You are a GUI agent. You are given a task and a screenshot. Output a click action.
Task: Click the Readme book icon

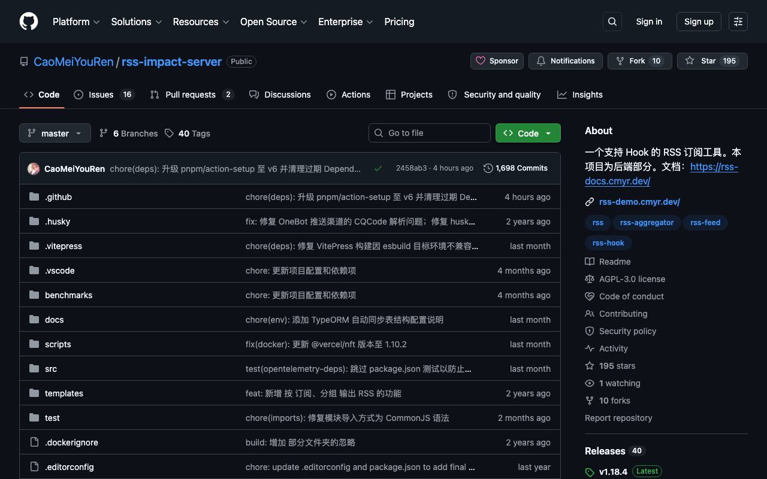point(590,262)
